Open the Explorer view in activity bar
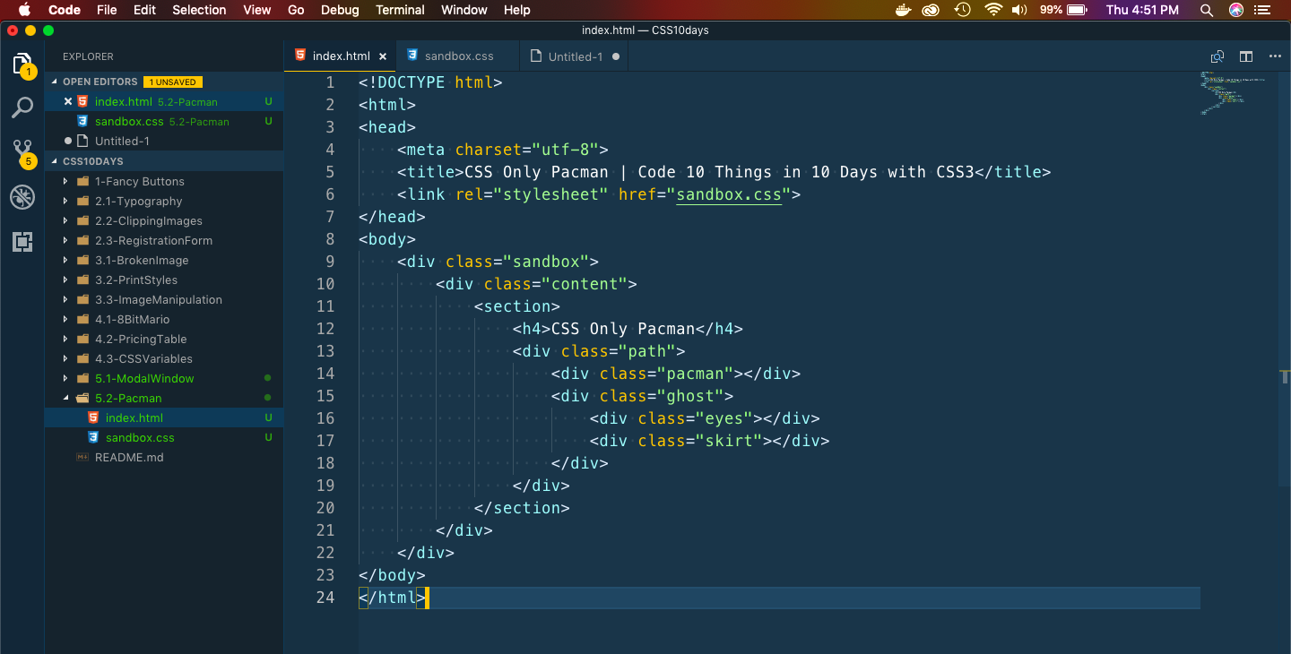The image size is (1291, 654). tap(22, 65)
